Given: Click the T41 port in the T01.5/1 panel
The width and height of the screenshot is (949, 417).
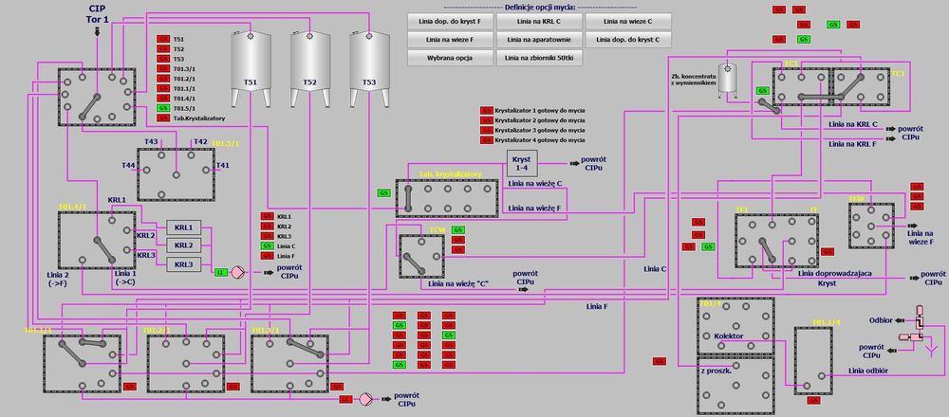Looking at the screenshot, I should (x=205, y=171).
